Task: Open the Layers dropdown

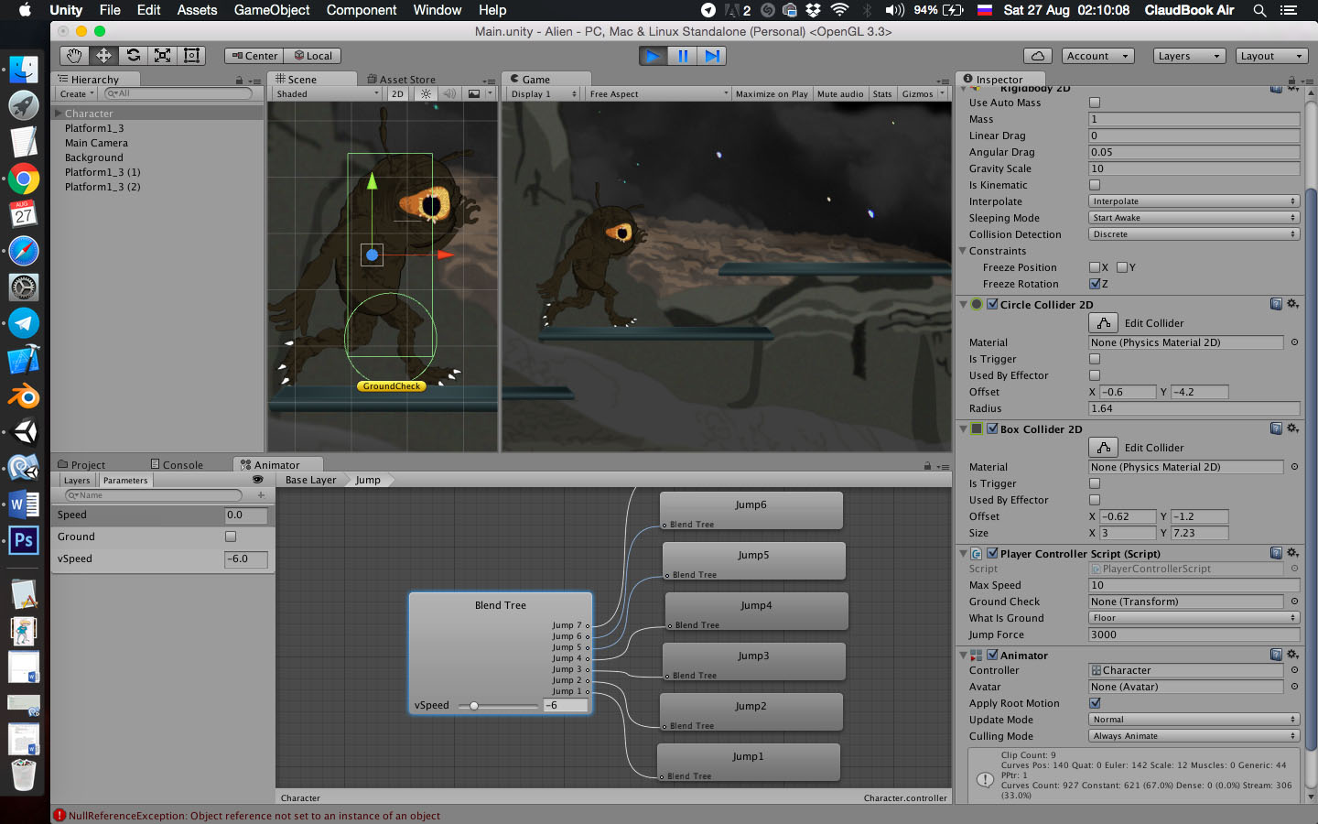Action: pos(1189,56)
